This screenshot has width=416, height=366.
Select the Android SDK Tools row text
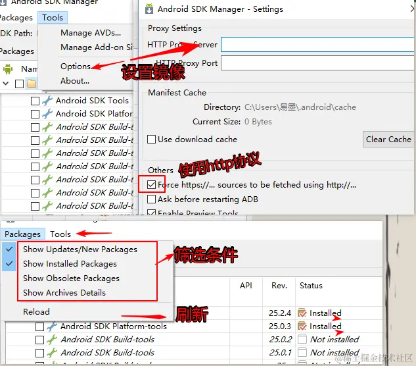(92, 101)
